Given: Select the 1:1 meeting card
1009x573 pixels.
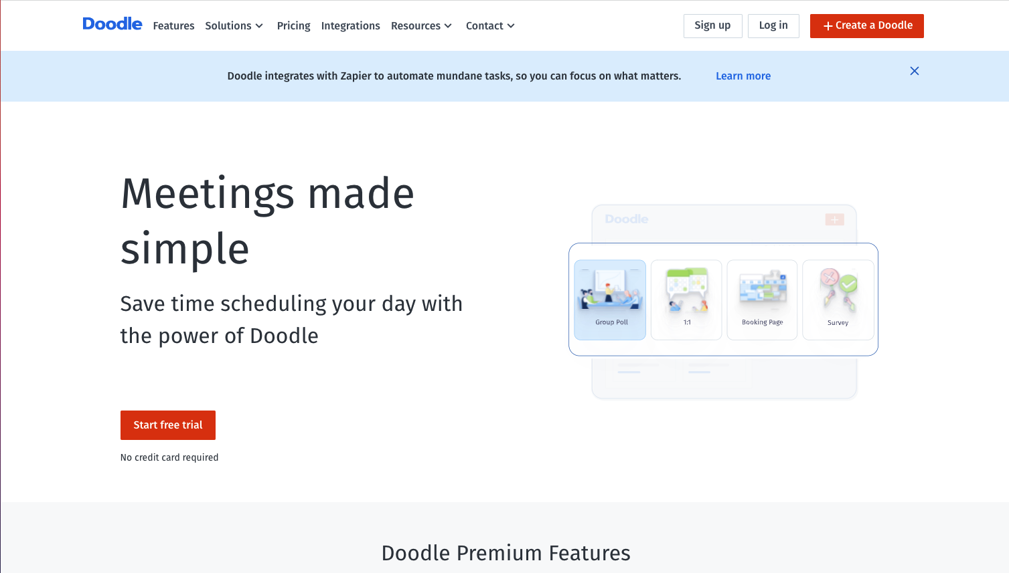Looking at the screenshot, I should [x=686, y=300].
